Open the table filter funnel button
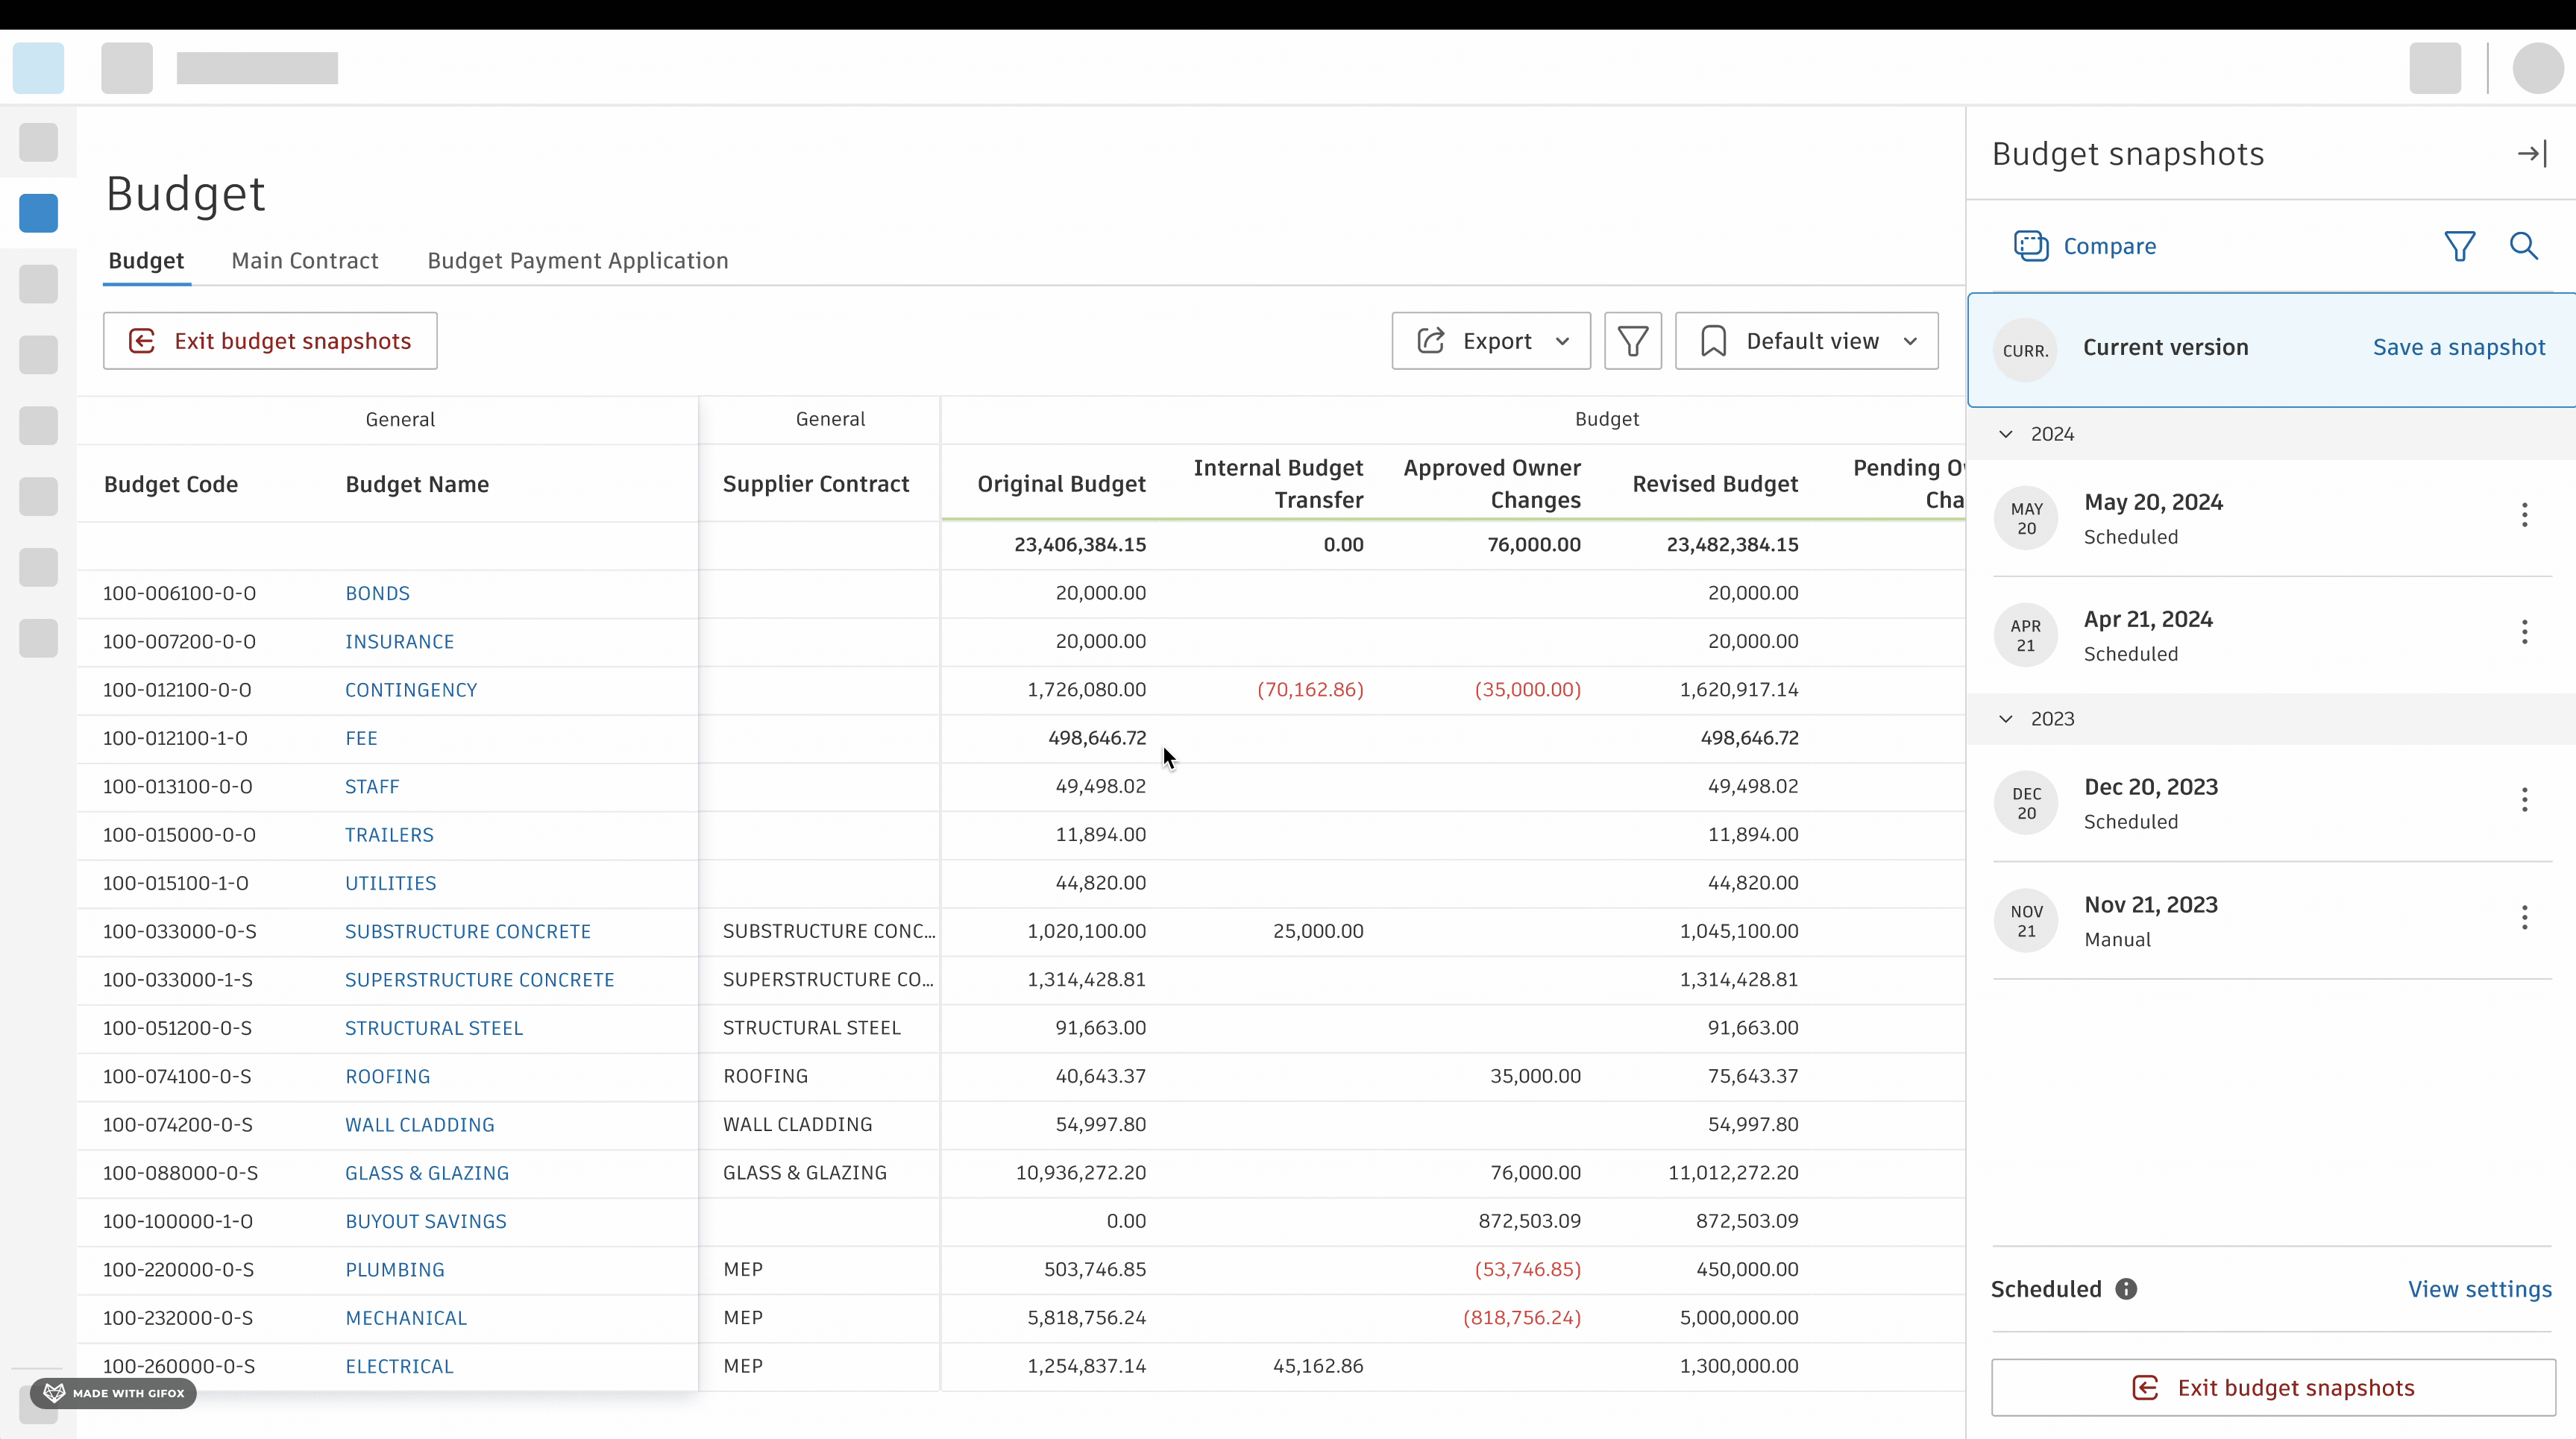This screenshot has height=1439, width=2576. pos(1632,341)
